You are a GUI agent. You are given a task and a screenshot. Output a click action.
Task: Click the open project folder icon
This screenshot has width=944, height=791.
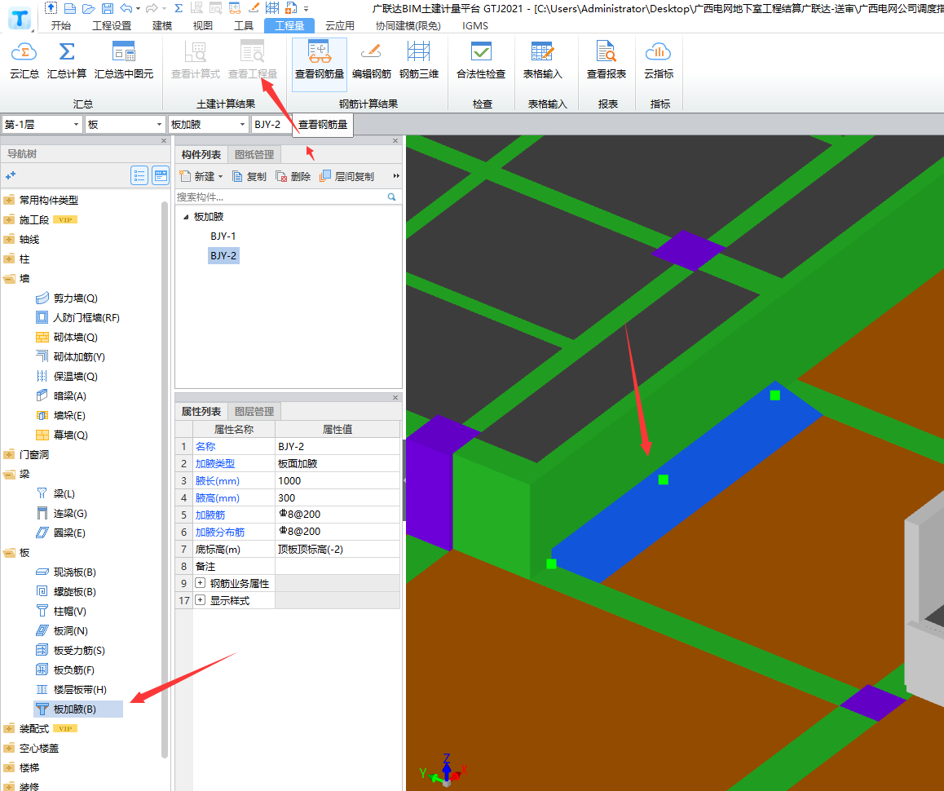click(89, 8)
